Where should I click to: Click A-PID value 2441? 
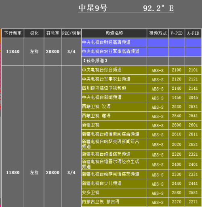(193, 184)
